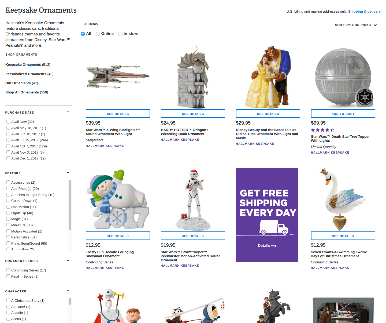Viewport: 386px width, 323px height.
Task: Check the Lights Up (40) filter
Action: pyautogui.click(x=8, y=213)
